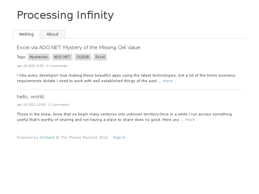Click Sign In in the footer
This screenshot has height=194, width=259.
coord(119,137)
